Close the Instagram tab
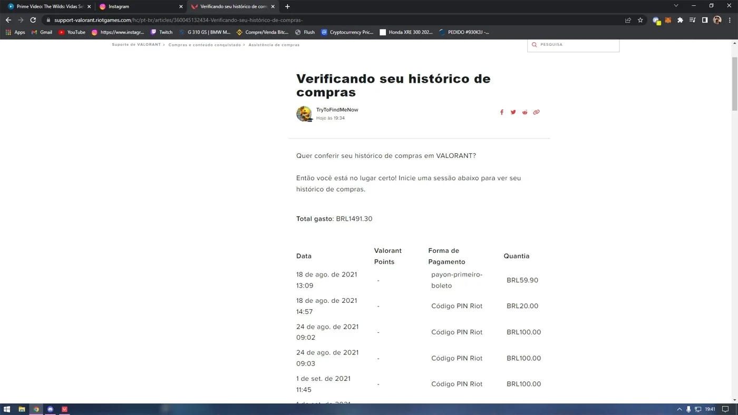The height and width of the screenshot is (415, 738). [x=181, y=6]
